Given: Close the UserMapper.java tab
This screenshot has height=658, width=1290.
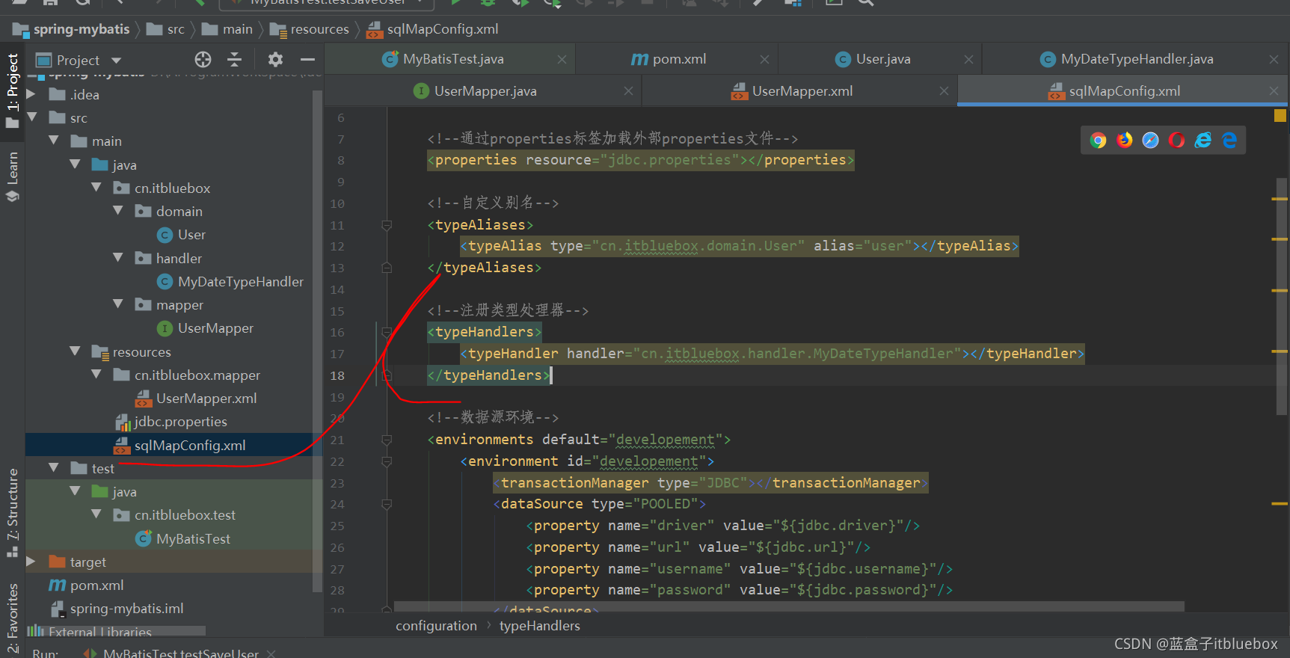Looking at the screenshot, I should (x=628, y=91).
